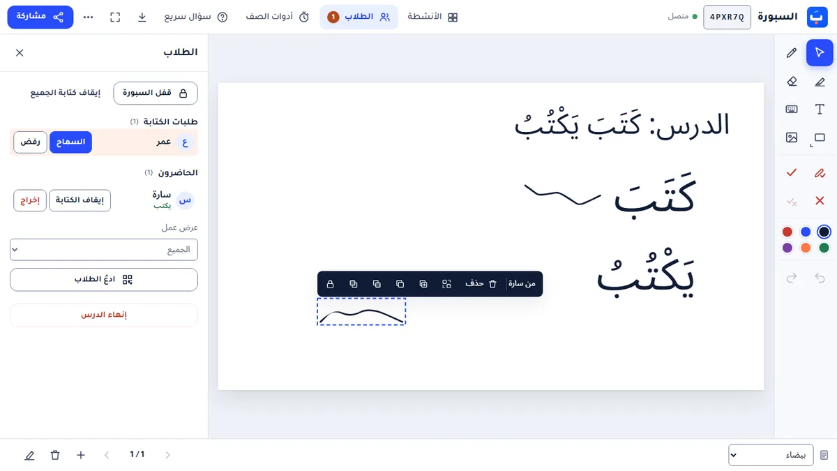Viewport: 837px width, 471px height.
Task: Select the blue color swatch
Action: pos(806,232)
